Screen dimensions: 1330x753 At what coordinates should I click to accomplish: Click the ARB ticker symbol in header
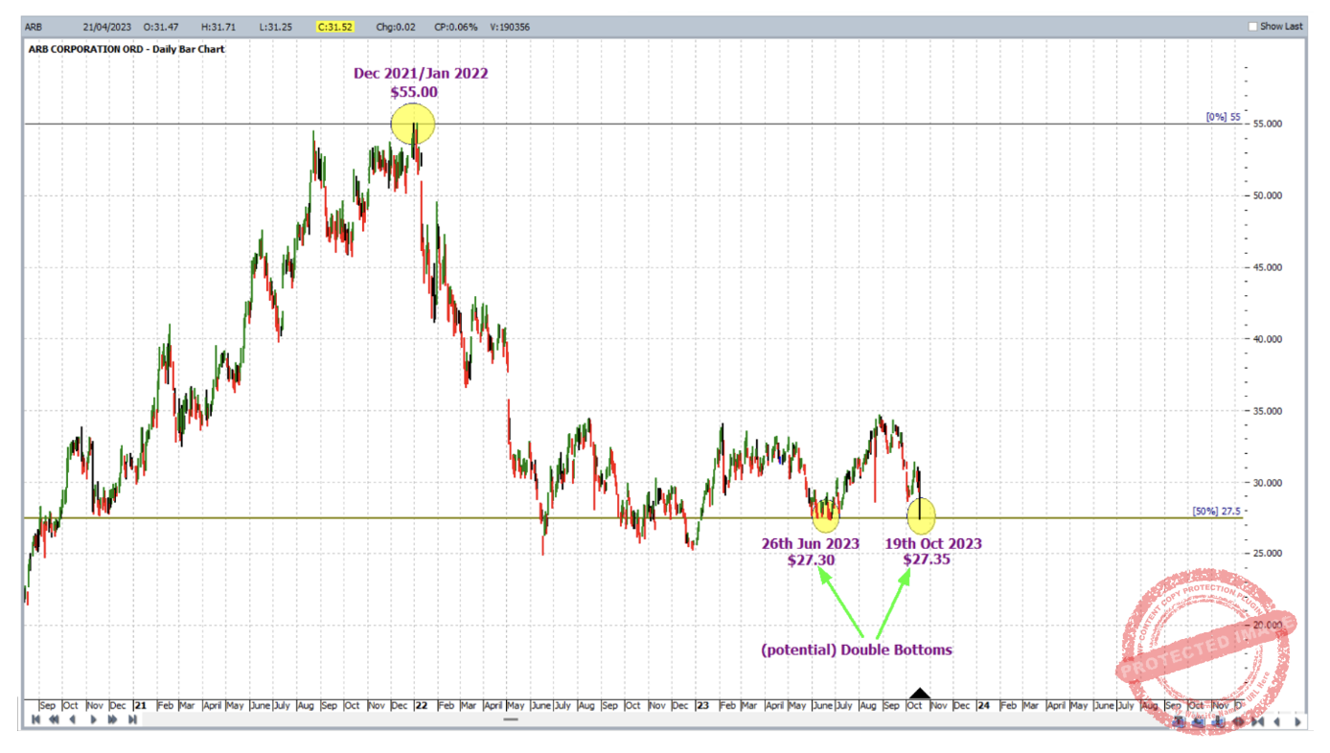point(34,27)
